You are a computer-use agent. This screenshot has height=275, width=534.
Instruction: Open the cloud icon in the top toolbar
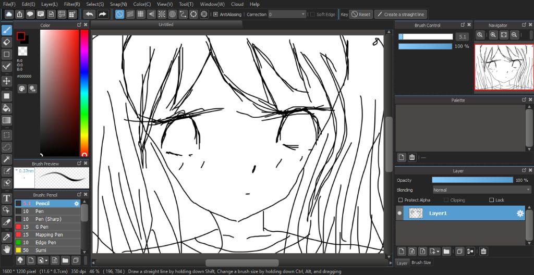click(9, 14)
